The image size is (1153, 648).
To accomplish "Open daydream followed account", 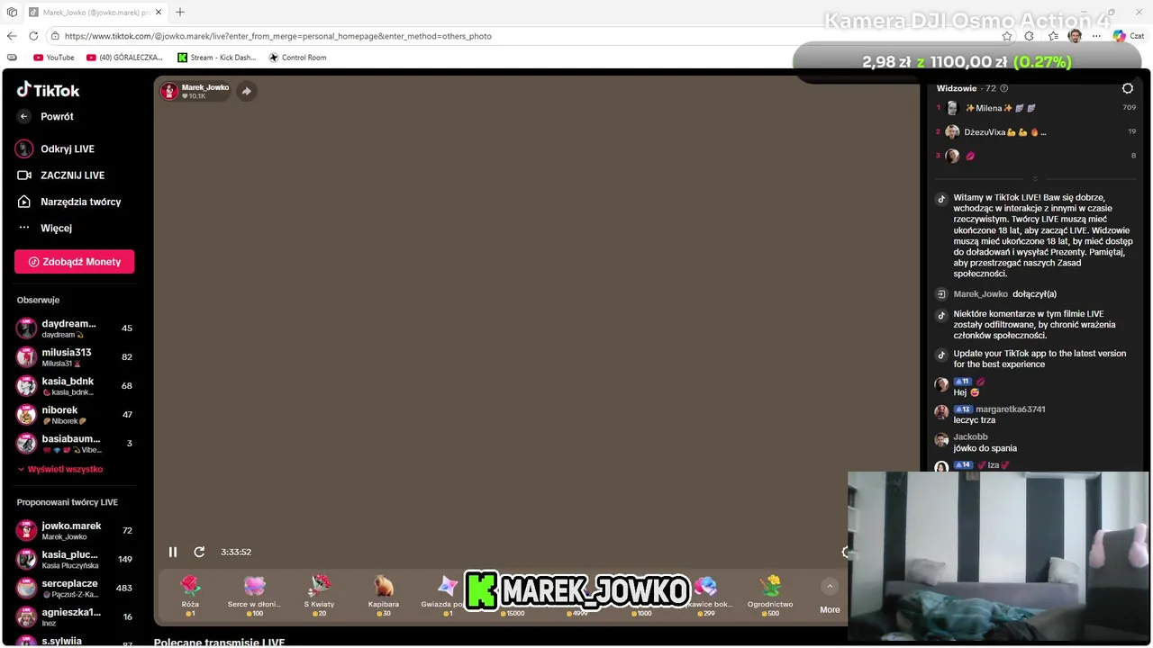I will (x=74, y=328).
